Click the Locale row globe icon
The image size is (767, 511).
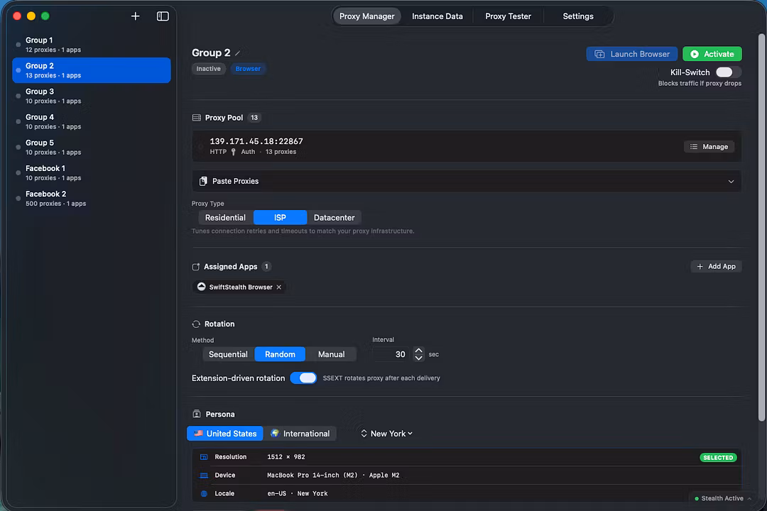(x=204, y=494)
